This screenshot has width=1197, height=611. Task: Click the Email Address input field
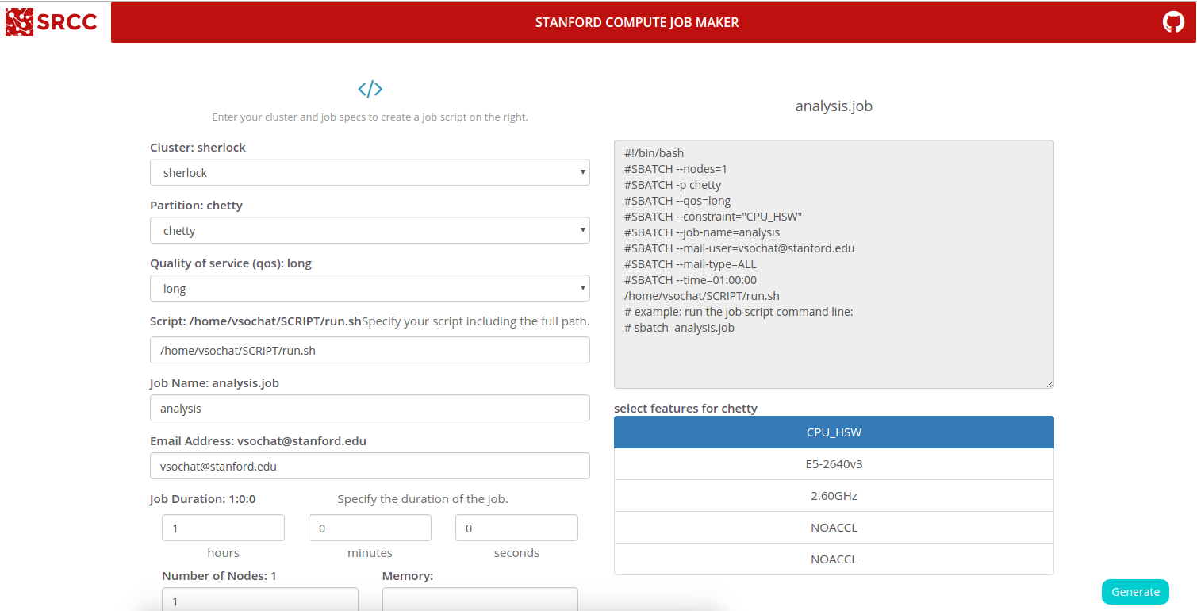370,466
